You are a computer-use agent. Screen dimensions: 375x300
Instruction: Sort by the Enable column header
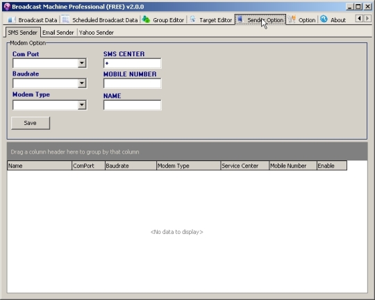[332, 165]
